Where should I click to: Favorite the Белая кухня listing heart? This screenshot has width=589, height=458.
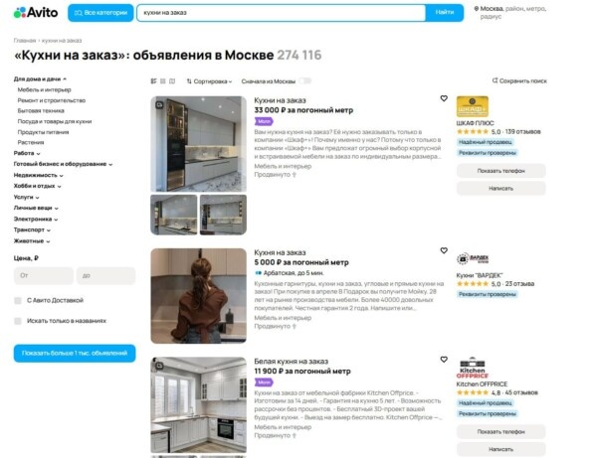click(444, 360)
